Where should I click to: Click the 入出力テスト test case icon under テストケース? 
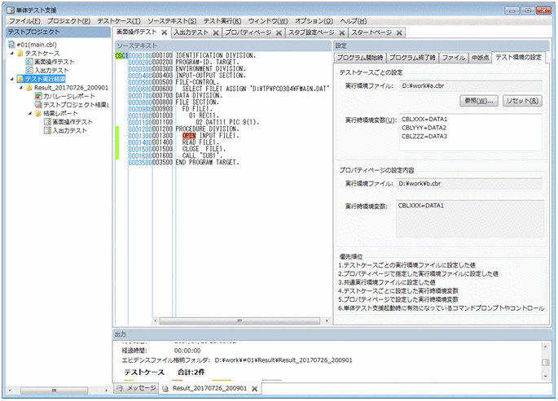29,70
